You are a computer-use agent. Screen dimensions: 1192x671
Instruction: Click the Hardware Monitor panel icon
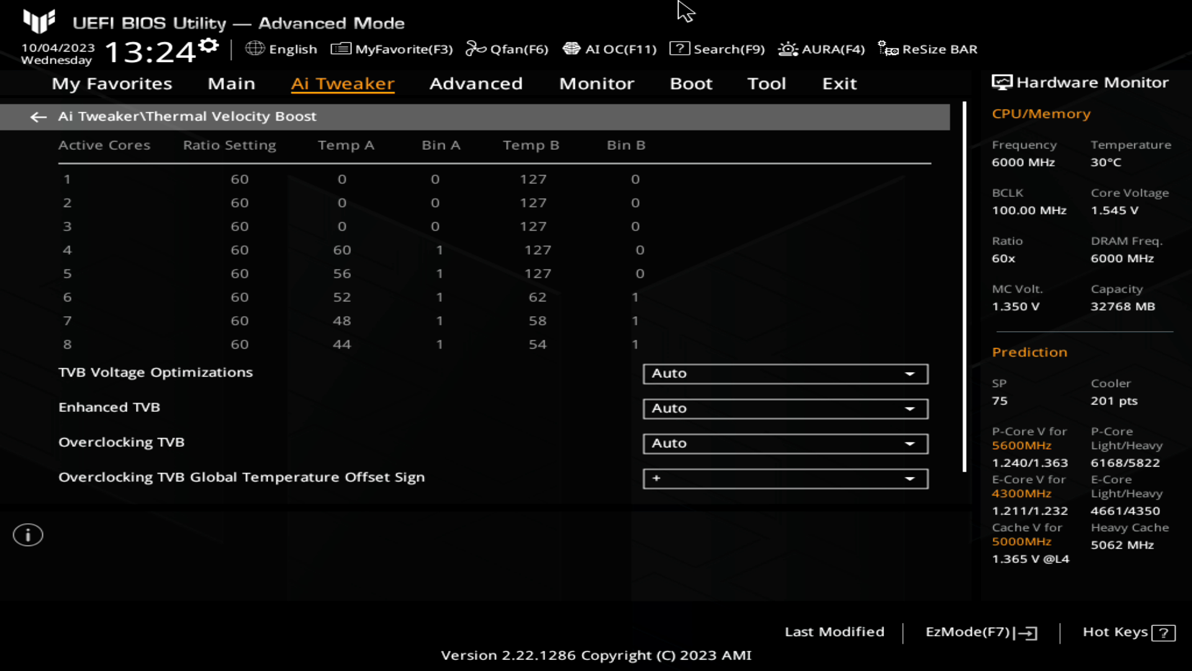pyautogui.click(x=1000, y=82)
